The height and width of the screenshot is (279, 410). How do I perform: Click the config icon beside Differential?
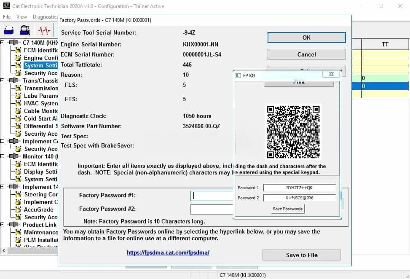(18, 126)
